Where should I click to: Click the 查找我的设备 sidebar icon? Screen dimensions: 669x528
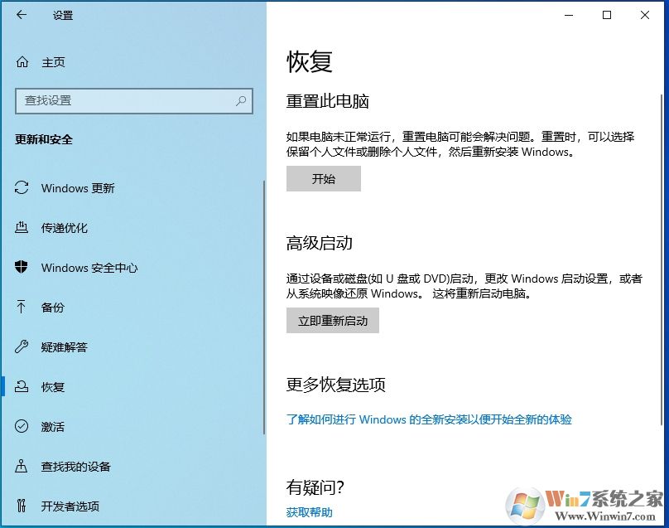coord(22,467)
